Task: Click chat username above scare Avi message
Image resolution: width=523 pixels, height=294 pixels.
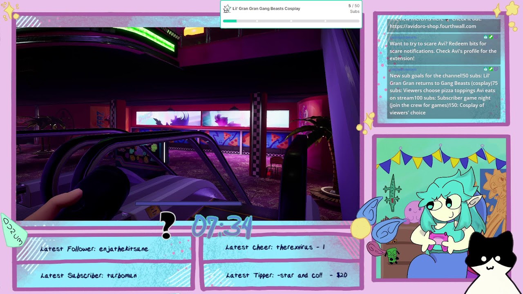Action: (404, 37)
